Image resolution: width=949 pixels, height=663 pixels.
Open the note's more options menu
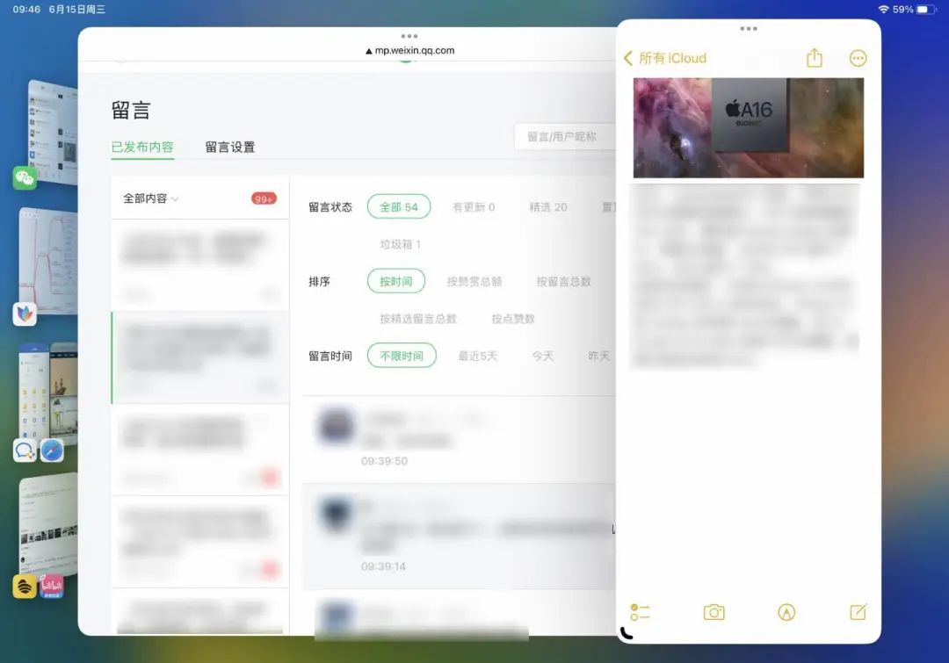pyautogui.click(x=858, y=58)
